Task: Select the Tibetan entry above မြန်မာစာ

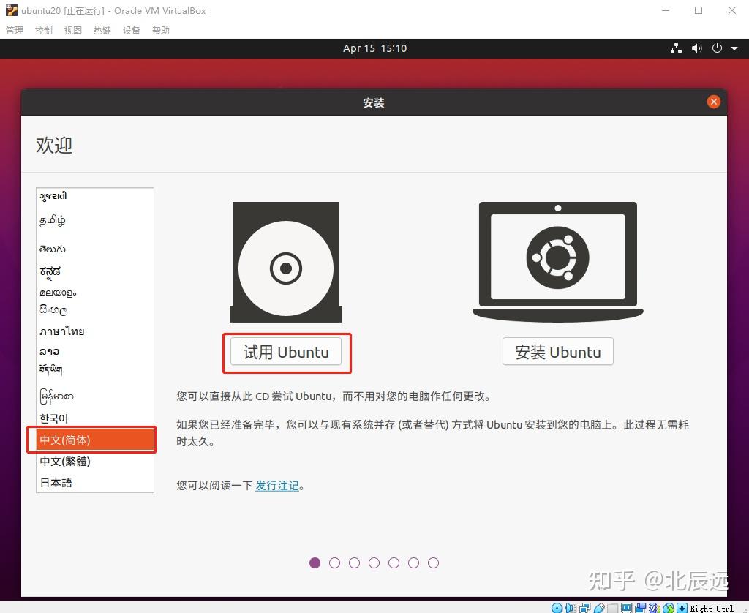Action: pos(95,369)
